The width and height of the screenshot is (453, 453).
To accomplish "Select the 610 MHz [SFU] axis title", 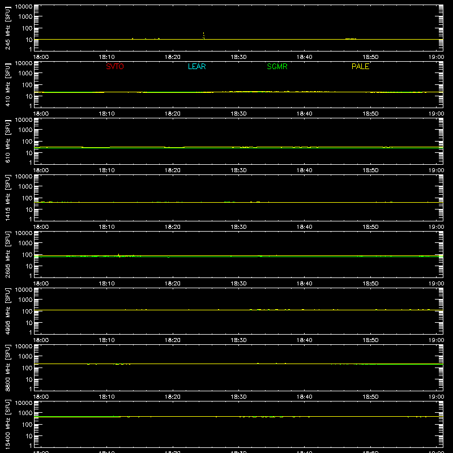I will point(8,141).
